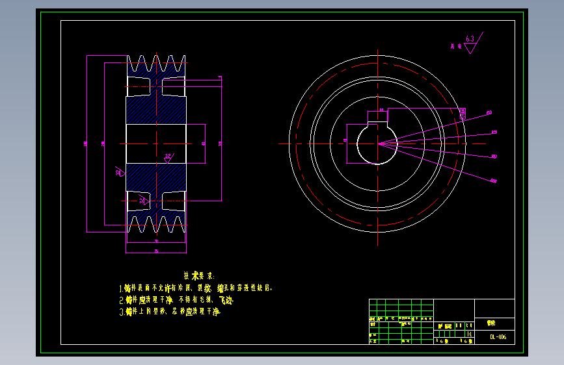The image size is (564, 365).
Task: Select the boxed tolerance frame by keyway leader
Action: 463,114
